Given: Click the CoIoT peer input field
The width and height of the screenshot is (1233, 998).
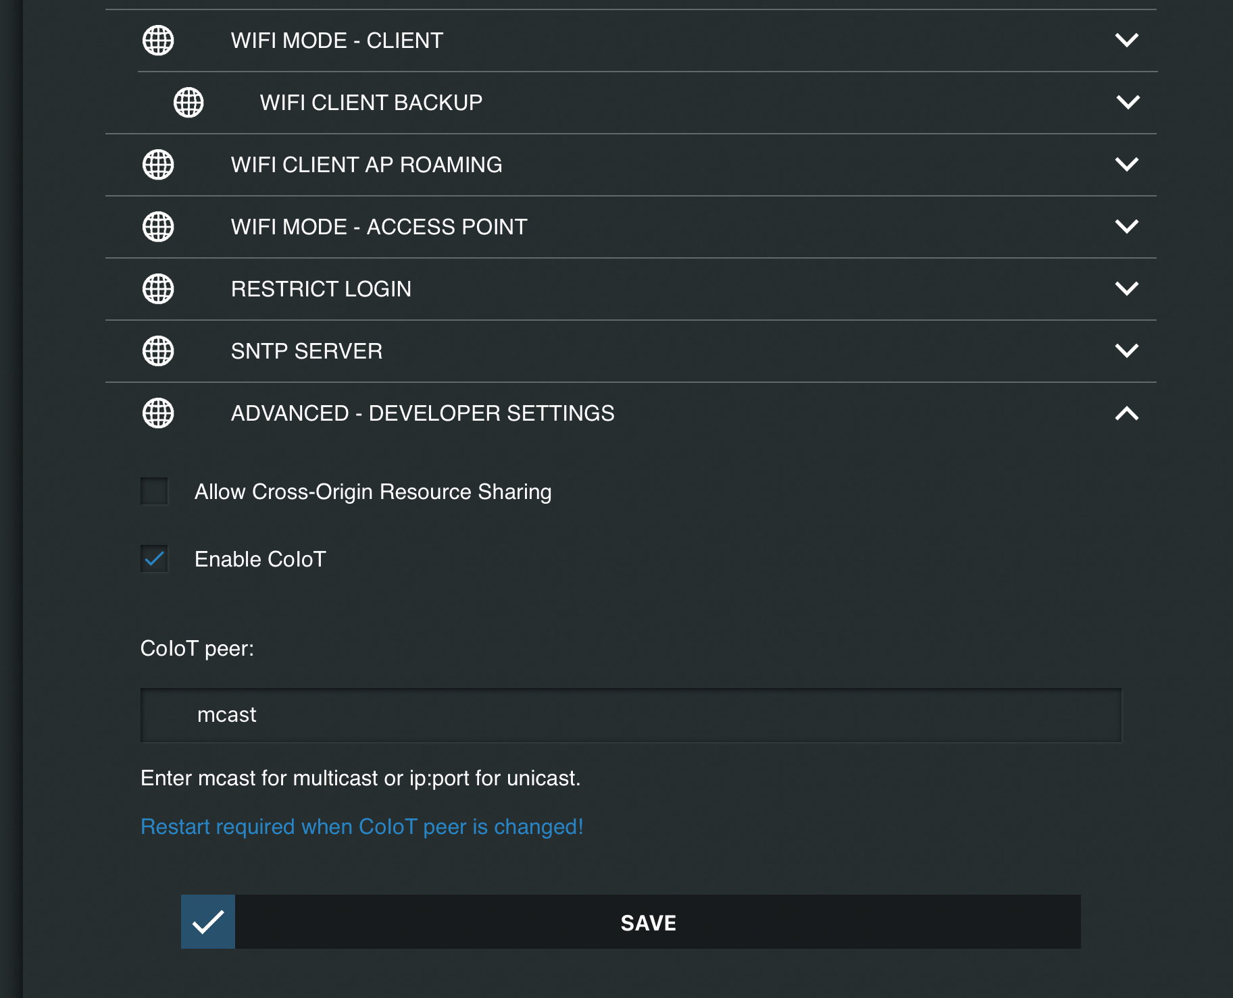Looking at the screenshot, I should tap(631, 715).
